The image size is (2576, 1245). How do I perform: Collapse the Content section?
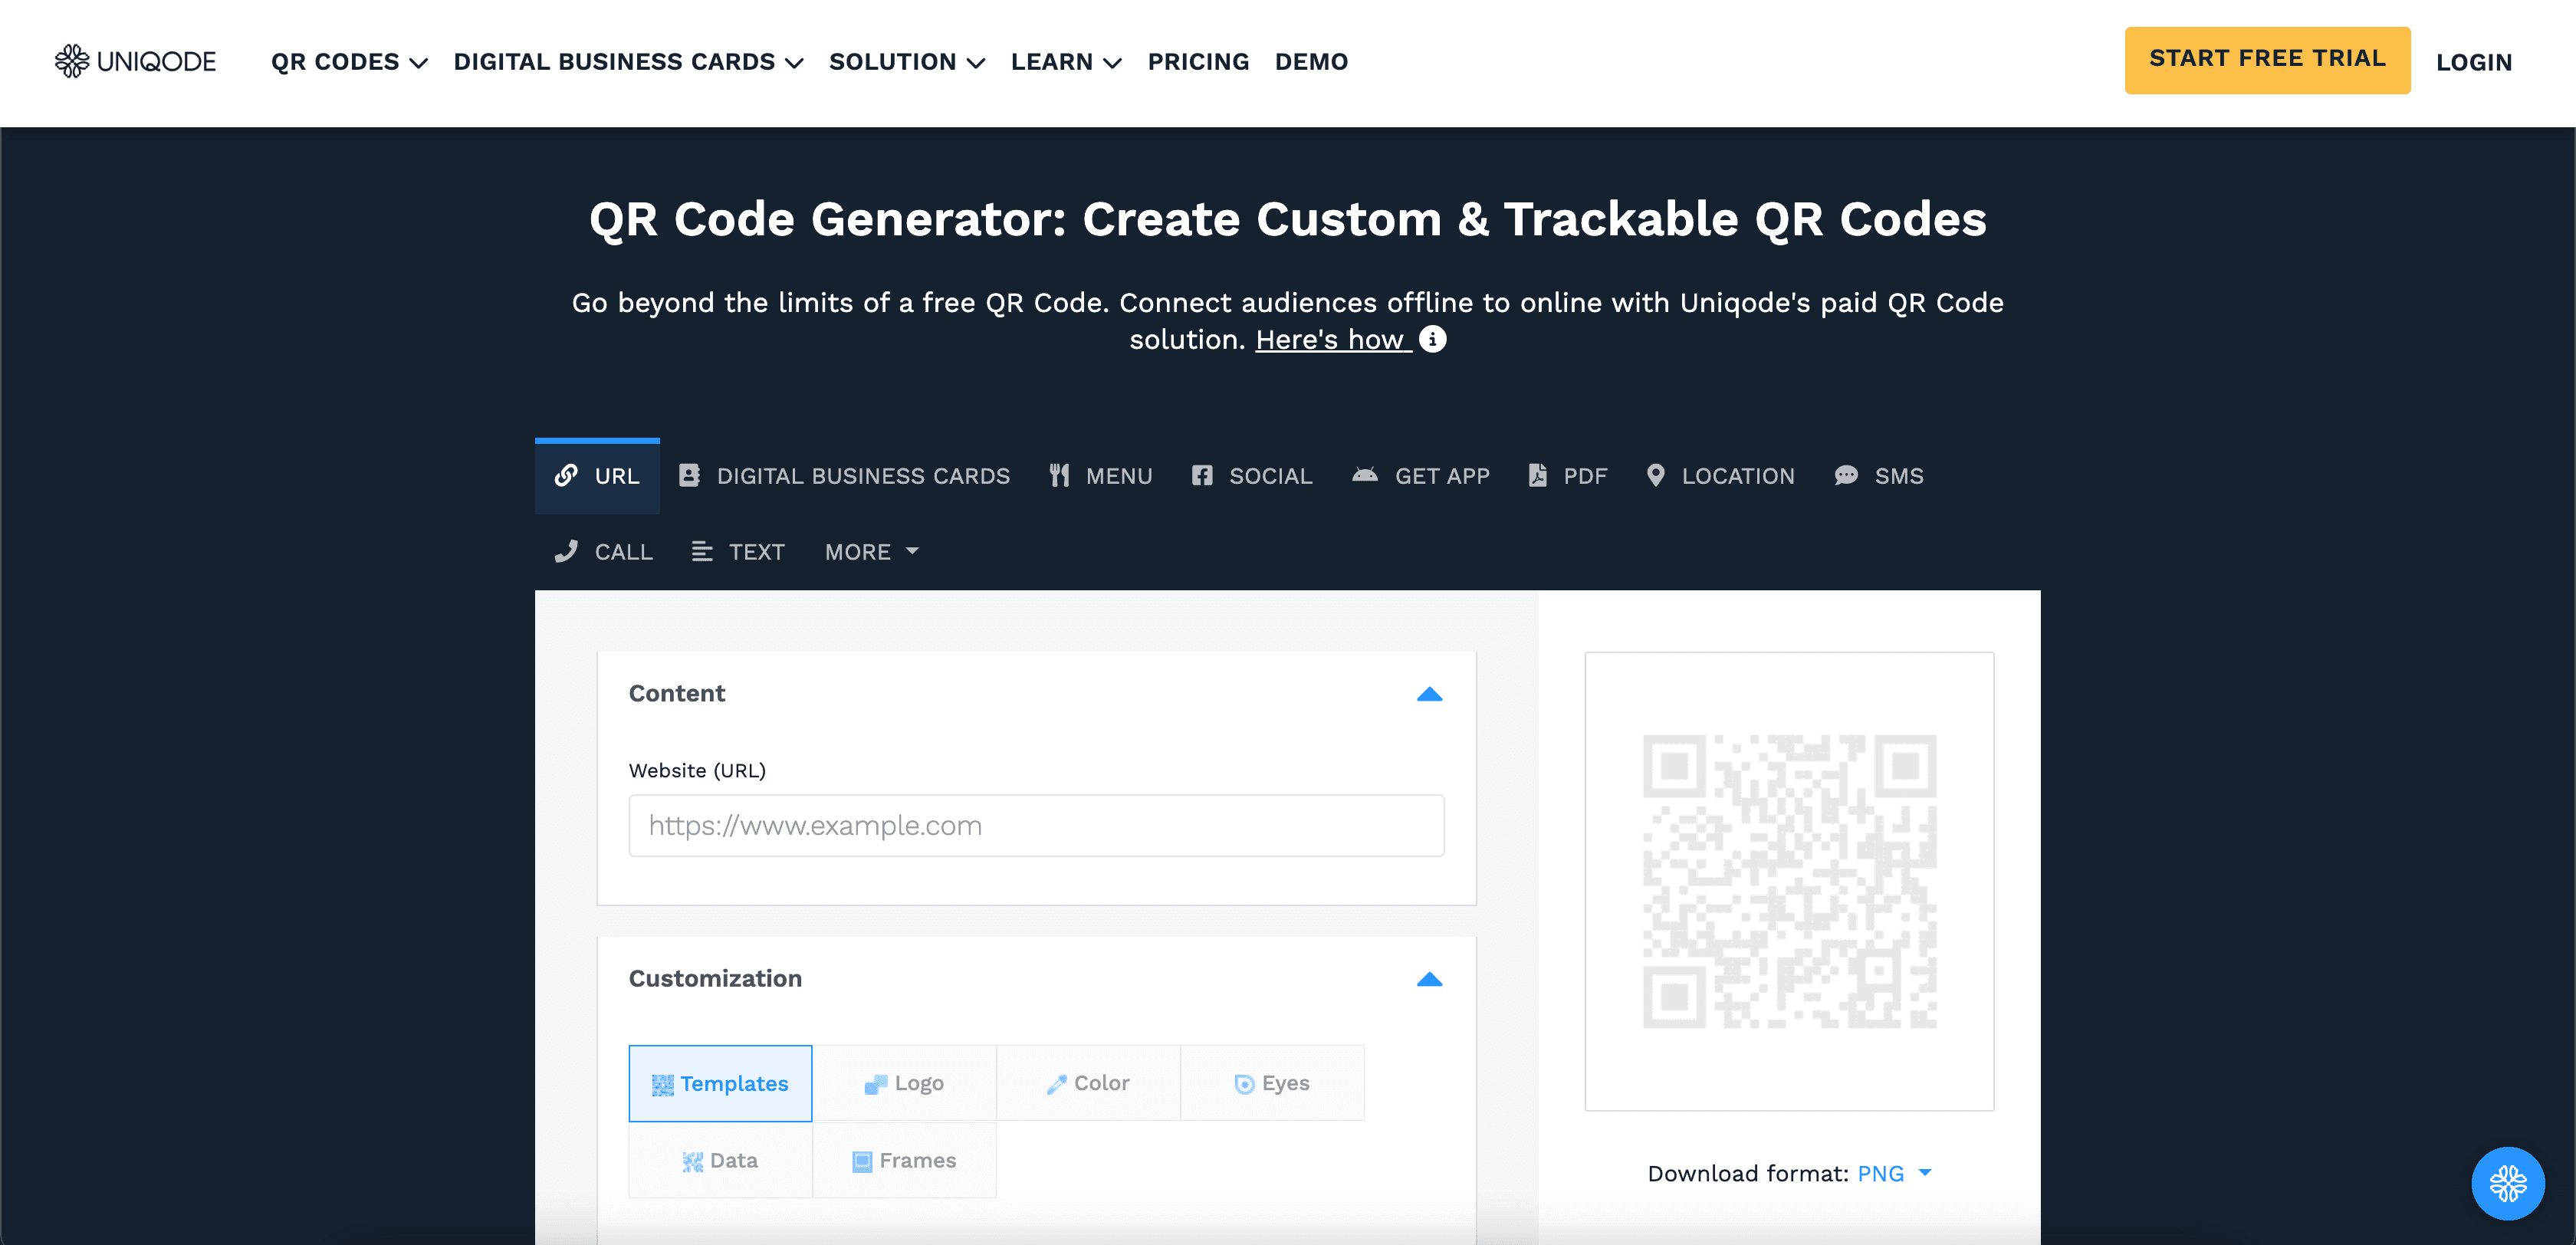pyautogui.click(x=1429, y=694)
